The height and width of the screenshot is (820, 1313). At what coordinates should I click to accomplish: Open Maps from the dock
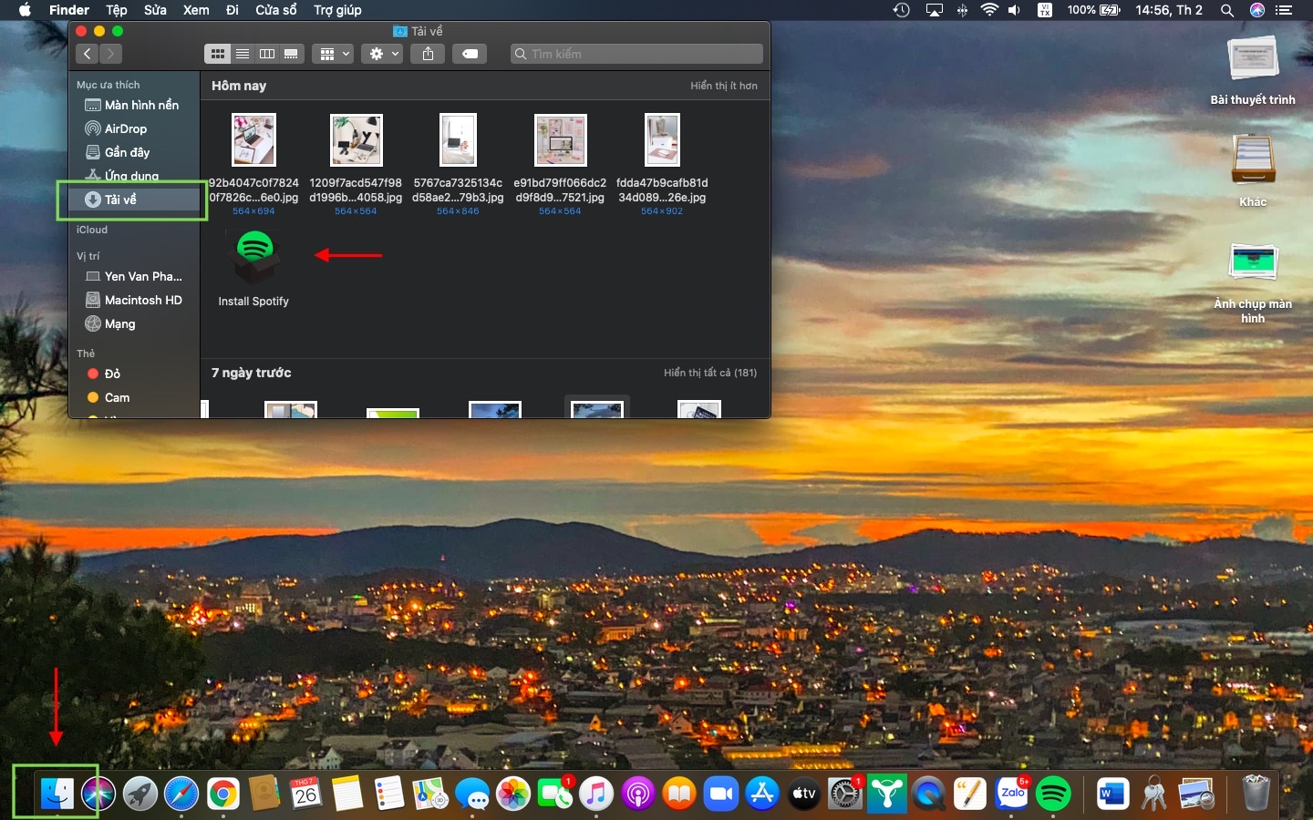tap(430, 794)
